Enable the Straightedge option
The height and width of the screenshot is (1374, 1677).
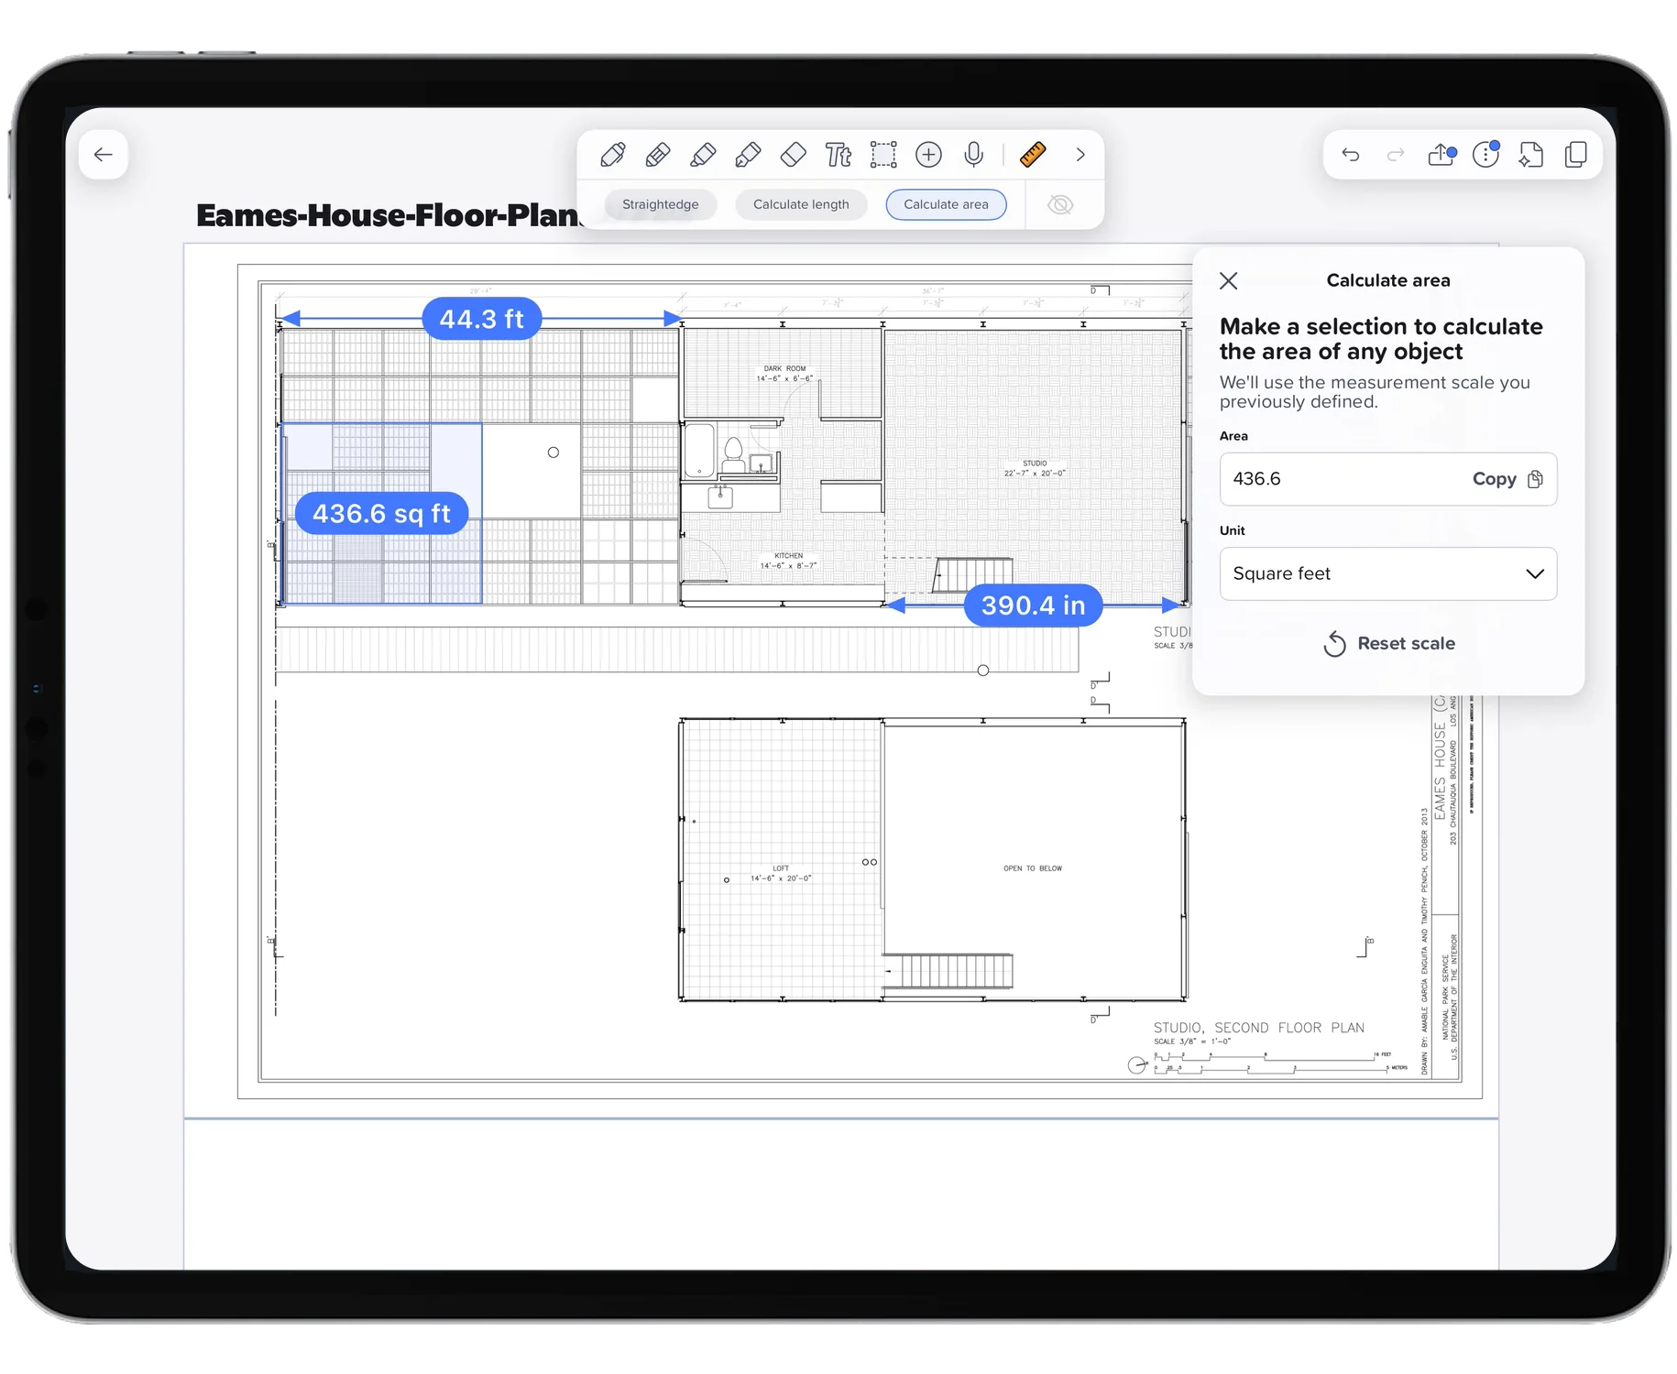660,204
